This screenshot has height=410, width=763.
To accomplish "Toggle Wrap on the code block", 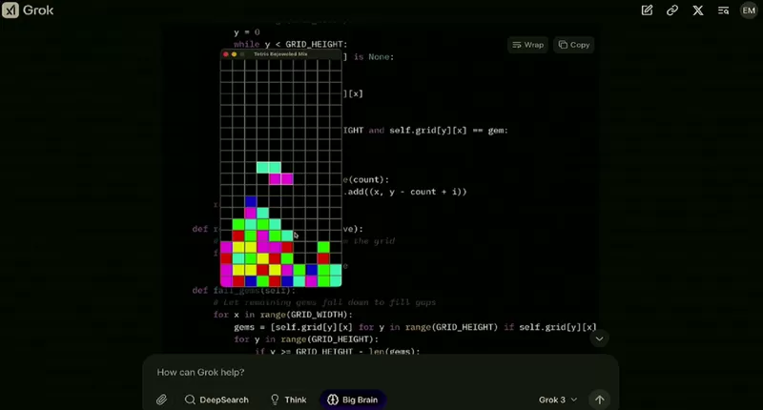I will coord(528,45).
